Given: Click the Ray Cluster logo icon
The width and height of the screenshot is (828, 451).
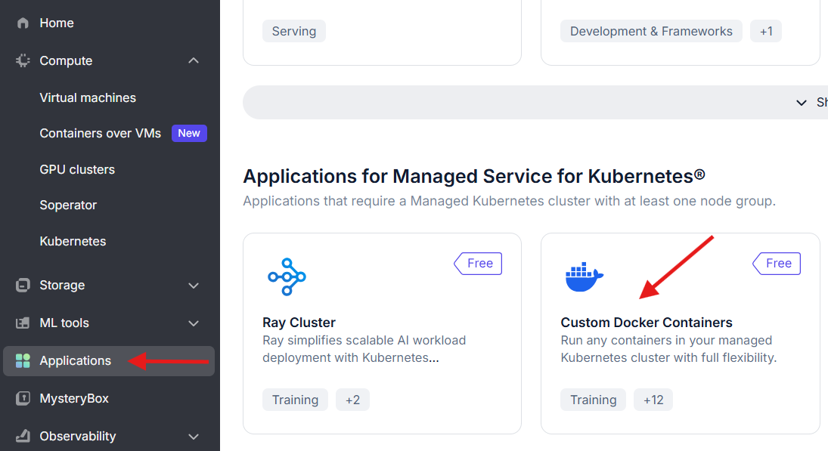Looking at the screenshot, I should point(287,276).
